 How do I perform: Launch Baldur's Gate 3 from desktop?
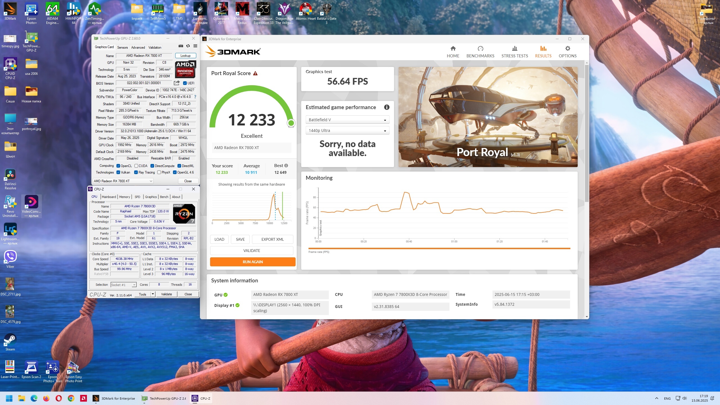click(327, 13)
